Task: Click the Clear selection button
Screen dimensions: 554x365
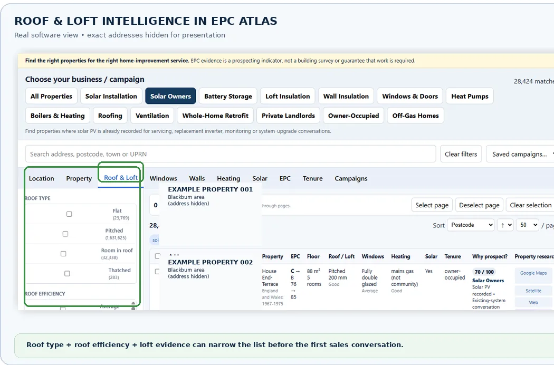Action: (530, 205)
